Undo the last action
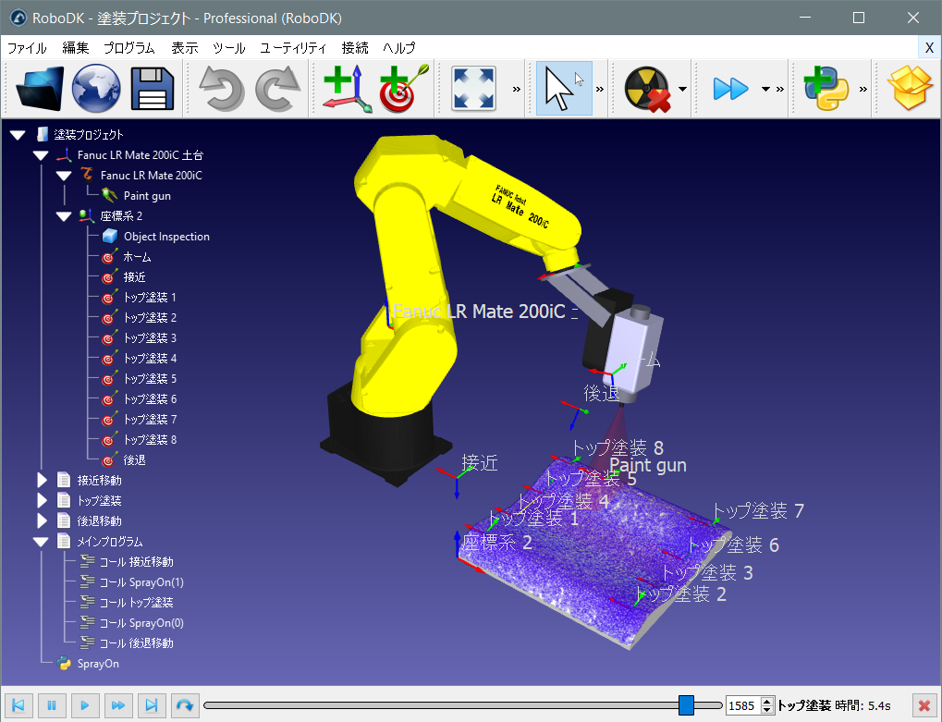This screenshot has height=722, width=942. pyautogui.click(x=221, y=89)
